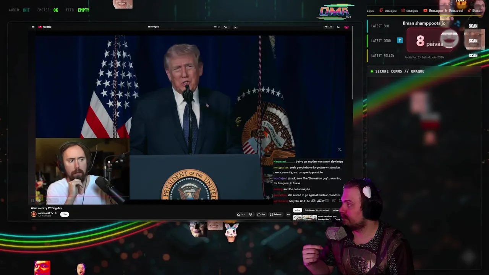Click 'and the dollar maybe' chat line

click(297, 189)
